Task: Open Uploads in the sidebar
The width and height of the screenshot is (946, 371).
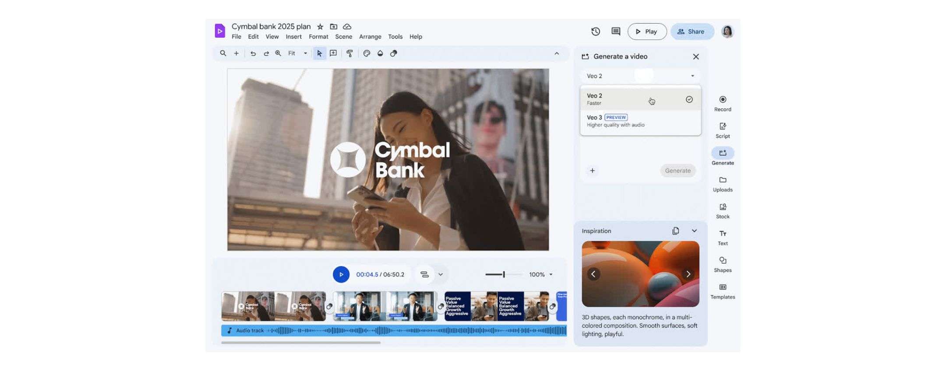Action: click(723, 184)
